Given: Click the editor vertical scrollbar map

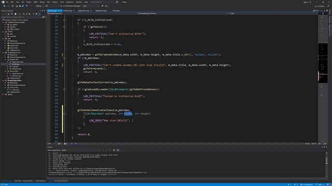Looking at the screenshot, I should tap(323, 78).
